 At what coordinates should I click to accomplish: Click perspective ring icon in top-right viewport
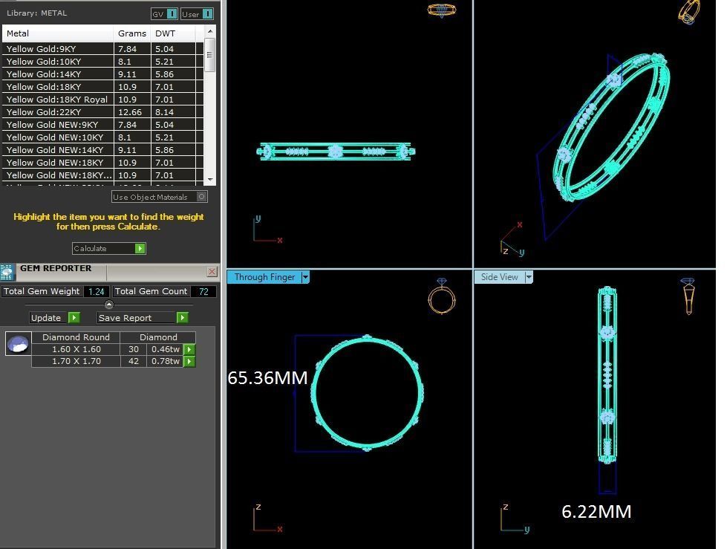[x=689, y=11]
